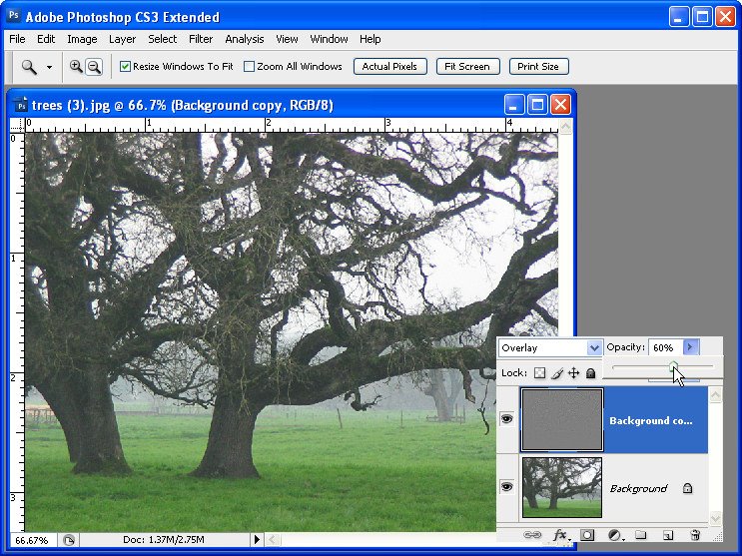Open the Layer menu
Screen dimensions: 742x556
click(122, 39)
